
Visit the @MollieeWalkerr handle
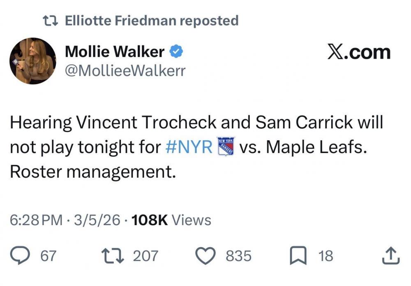[x=125, y=71]
